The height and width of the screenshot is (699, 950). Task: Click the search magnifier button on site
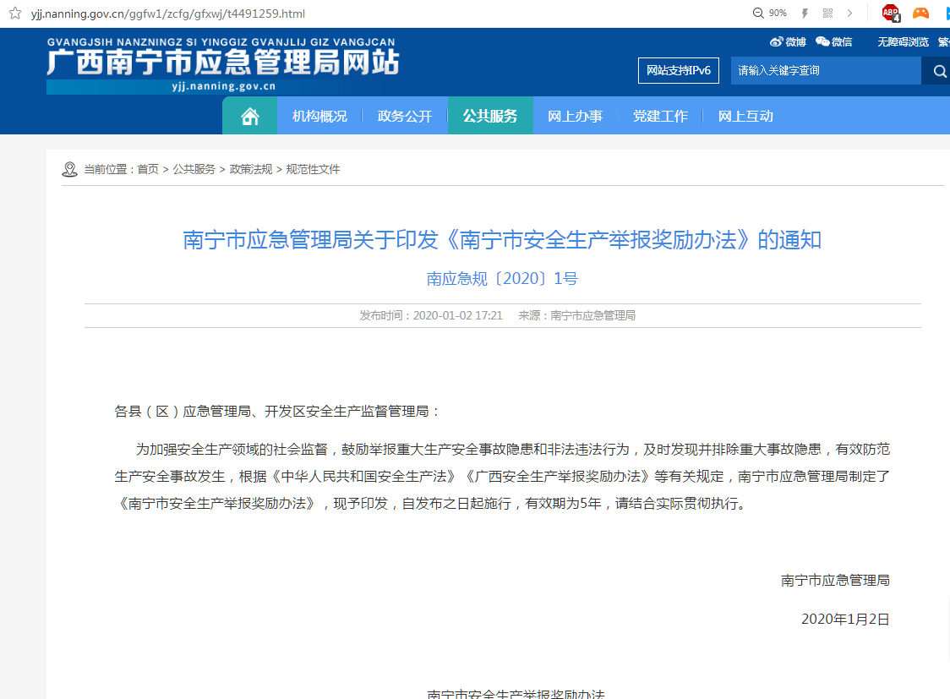pyautogui.click(x=939, y=72)
